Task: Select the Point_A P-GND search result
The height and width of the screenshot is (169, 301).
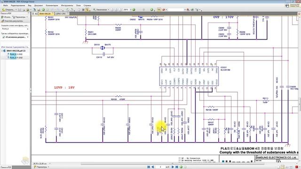Action: pyautogui.click(x=16, y=57)
